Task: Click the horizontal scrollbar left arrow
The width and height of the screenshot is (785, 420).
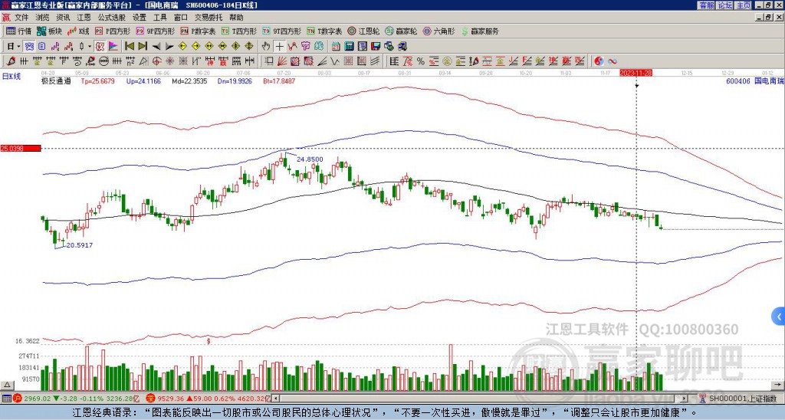Action: click(276, 399)
